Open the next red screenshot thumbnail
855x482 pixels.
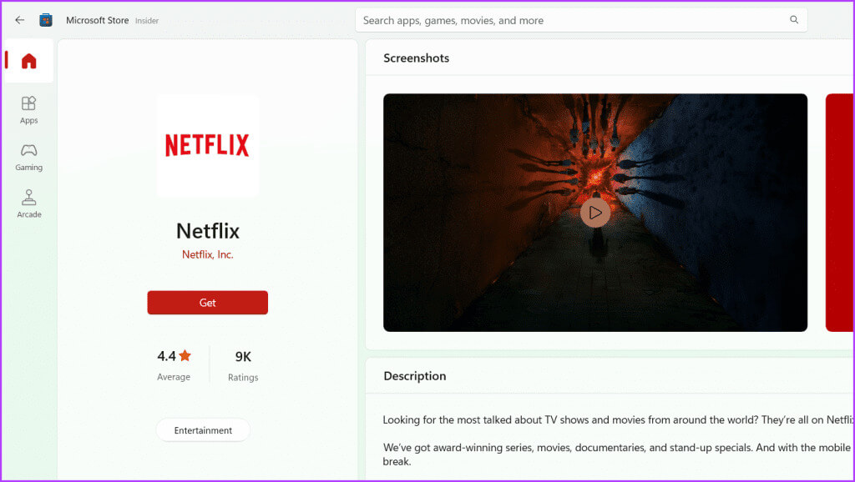click(x=840, y=213)
